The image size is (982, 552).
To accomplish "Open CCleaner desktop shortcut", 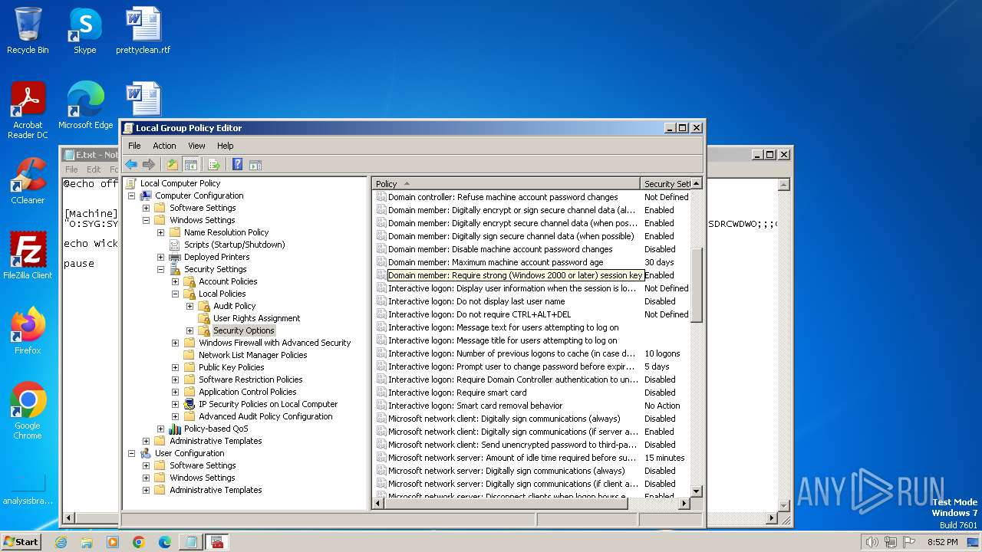I will (x=28, y=181).
